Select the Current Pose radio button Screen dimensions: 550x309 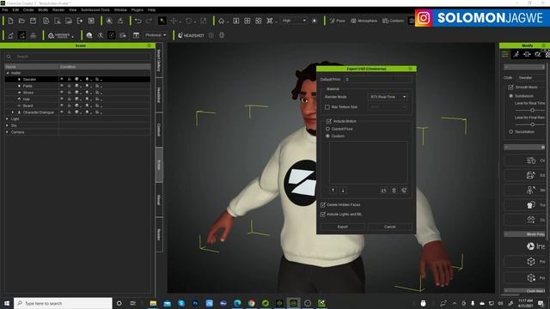click(327, 129)
